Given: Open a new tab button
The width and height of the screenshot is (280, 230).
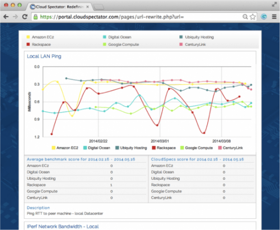Looking at the screenshot, I should pos(99,7).
